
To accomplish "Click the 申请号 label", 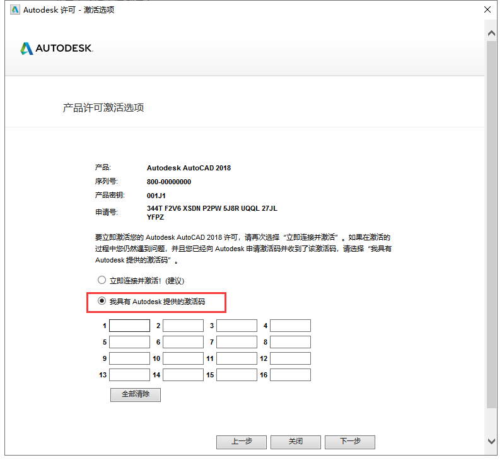I will [x=107, y=212].
